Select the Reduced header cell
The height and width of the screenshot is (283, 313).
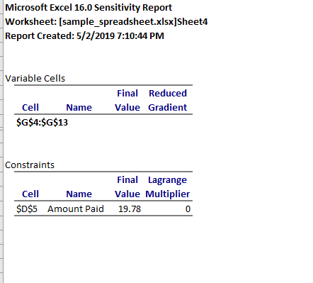168,93
